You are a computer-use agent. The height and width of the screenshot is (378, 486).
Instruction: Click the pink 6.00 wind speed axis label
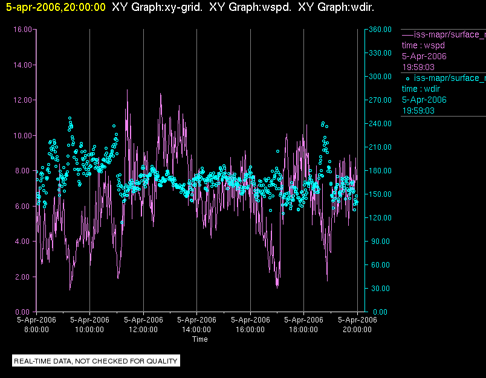[24, 206]
